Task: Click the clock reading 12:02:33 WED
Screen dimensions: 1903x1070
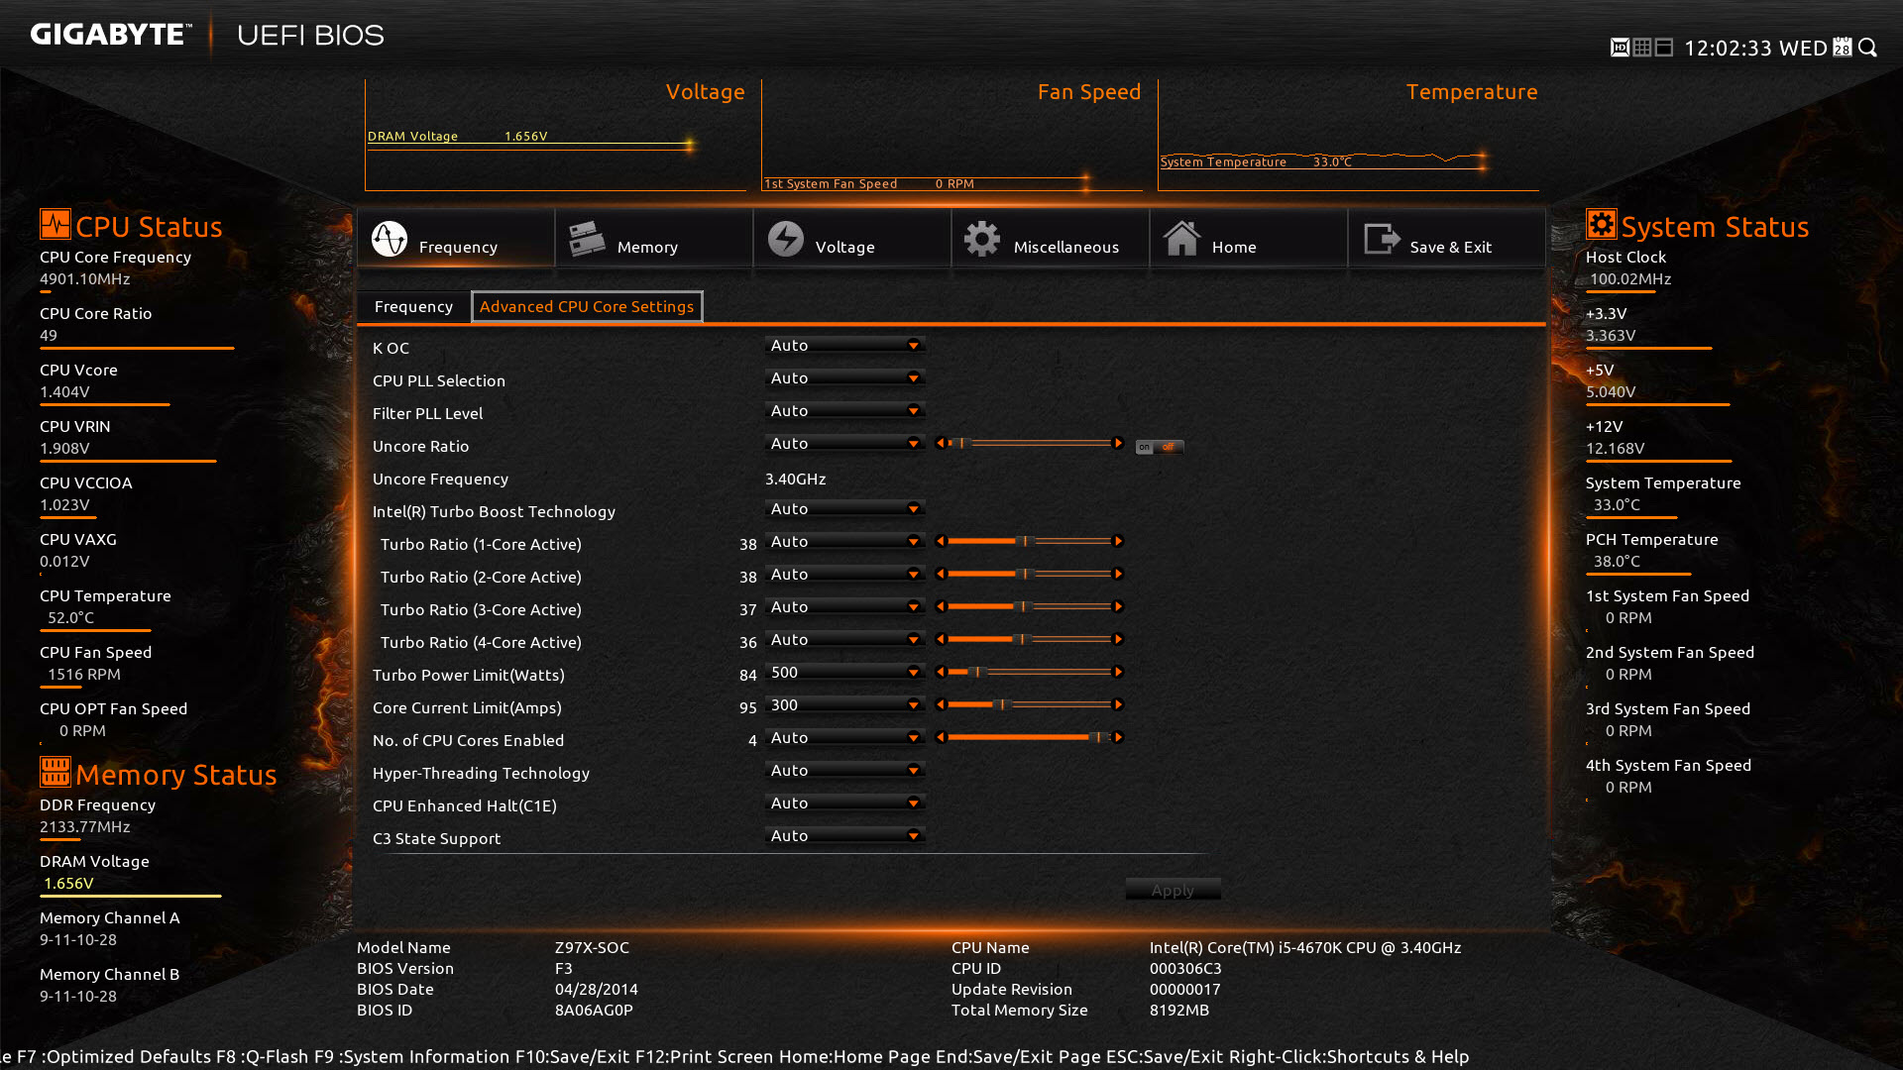Action: (1755, 48)
